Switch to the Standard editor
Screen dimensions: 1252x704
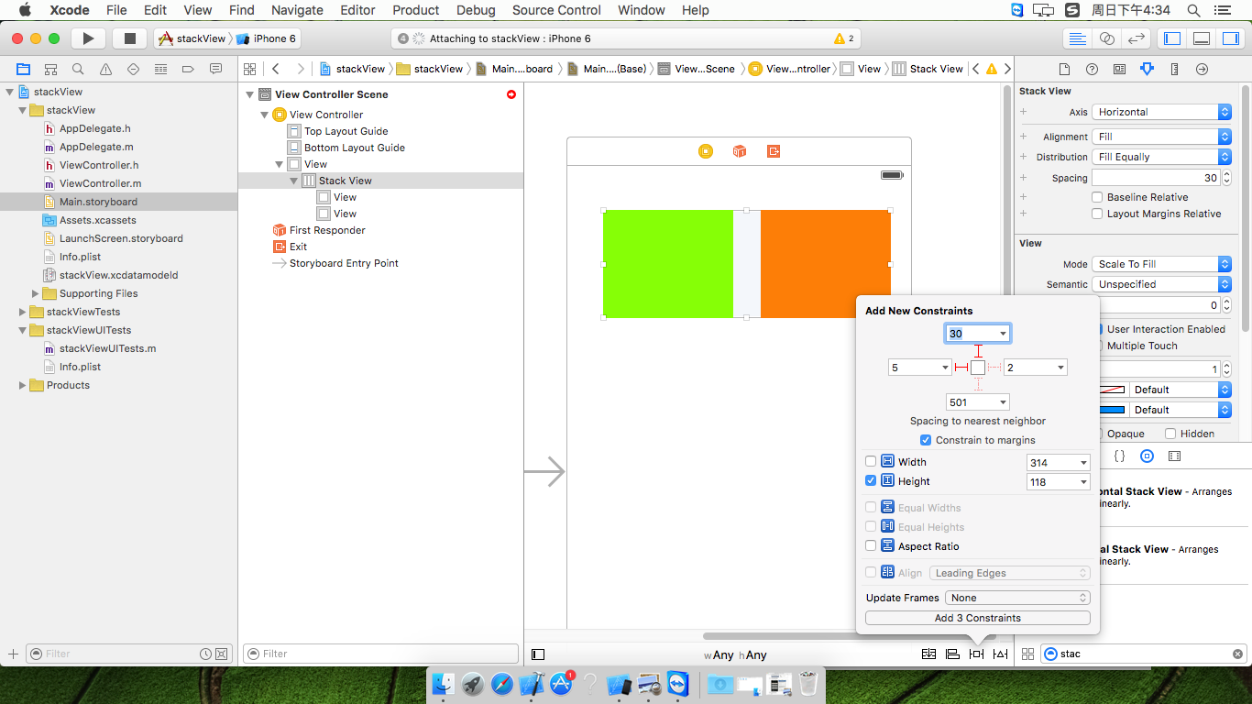coord(1078,38)
